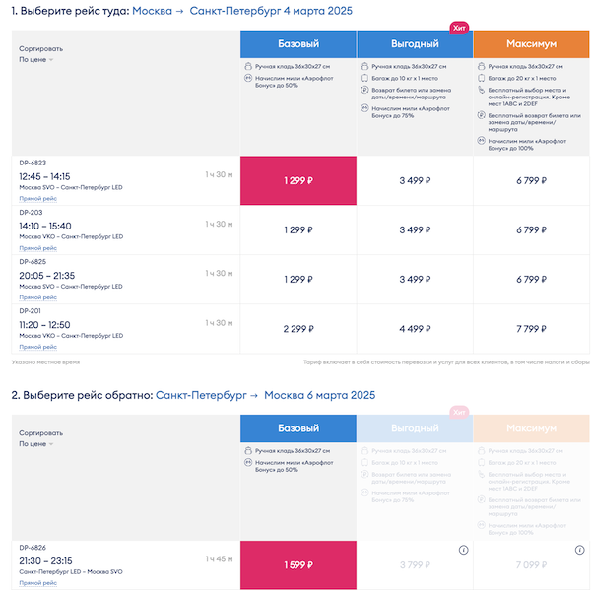This screenshot has width=591, height=590.
Task: Open return flights sort dropdown "По цене"
Action: (x=37, y=443)
